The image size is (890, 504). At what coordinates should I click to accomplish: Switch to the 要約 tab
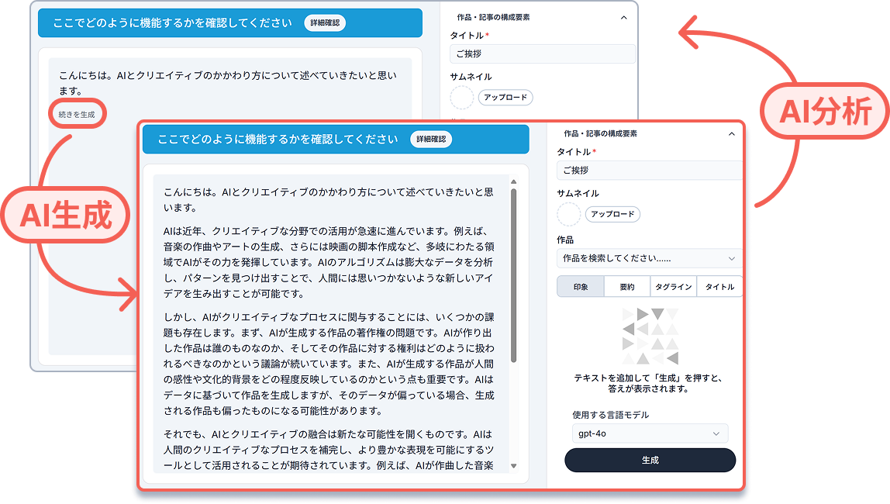click(627, 287)
